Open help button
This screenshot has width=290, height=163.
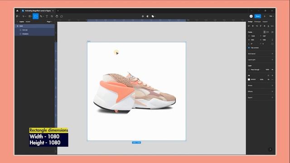(x=270, y=149)
